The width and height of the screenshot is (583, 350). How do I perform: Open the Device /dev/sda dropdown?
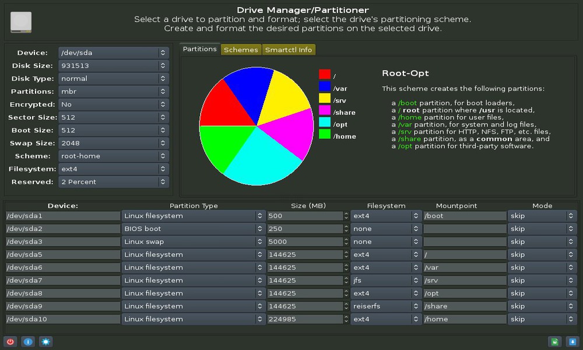113,53
